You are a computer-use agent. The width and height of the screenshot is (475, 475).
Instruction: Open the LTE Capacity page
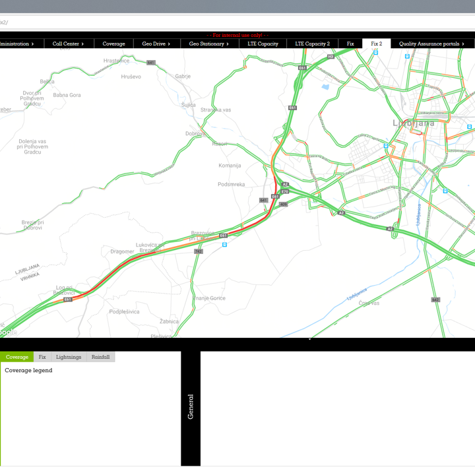point(263,44)
